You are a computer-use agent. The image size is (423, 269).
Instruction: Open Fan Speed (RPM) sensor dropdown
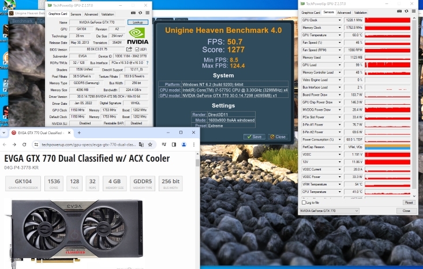pos(340,50)
